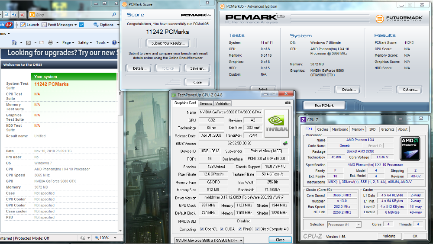
Task: Switch to CPU-Z Caches tab
Action: pos(323,129)
